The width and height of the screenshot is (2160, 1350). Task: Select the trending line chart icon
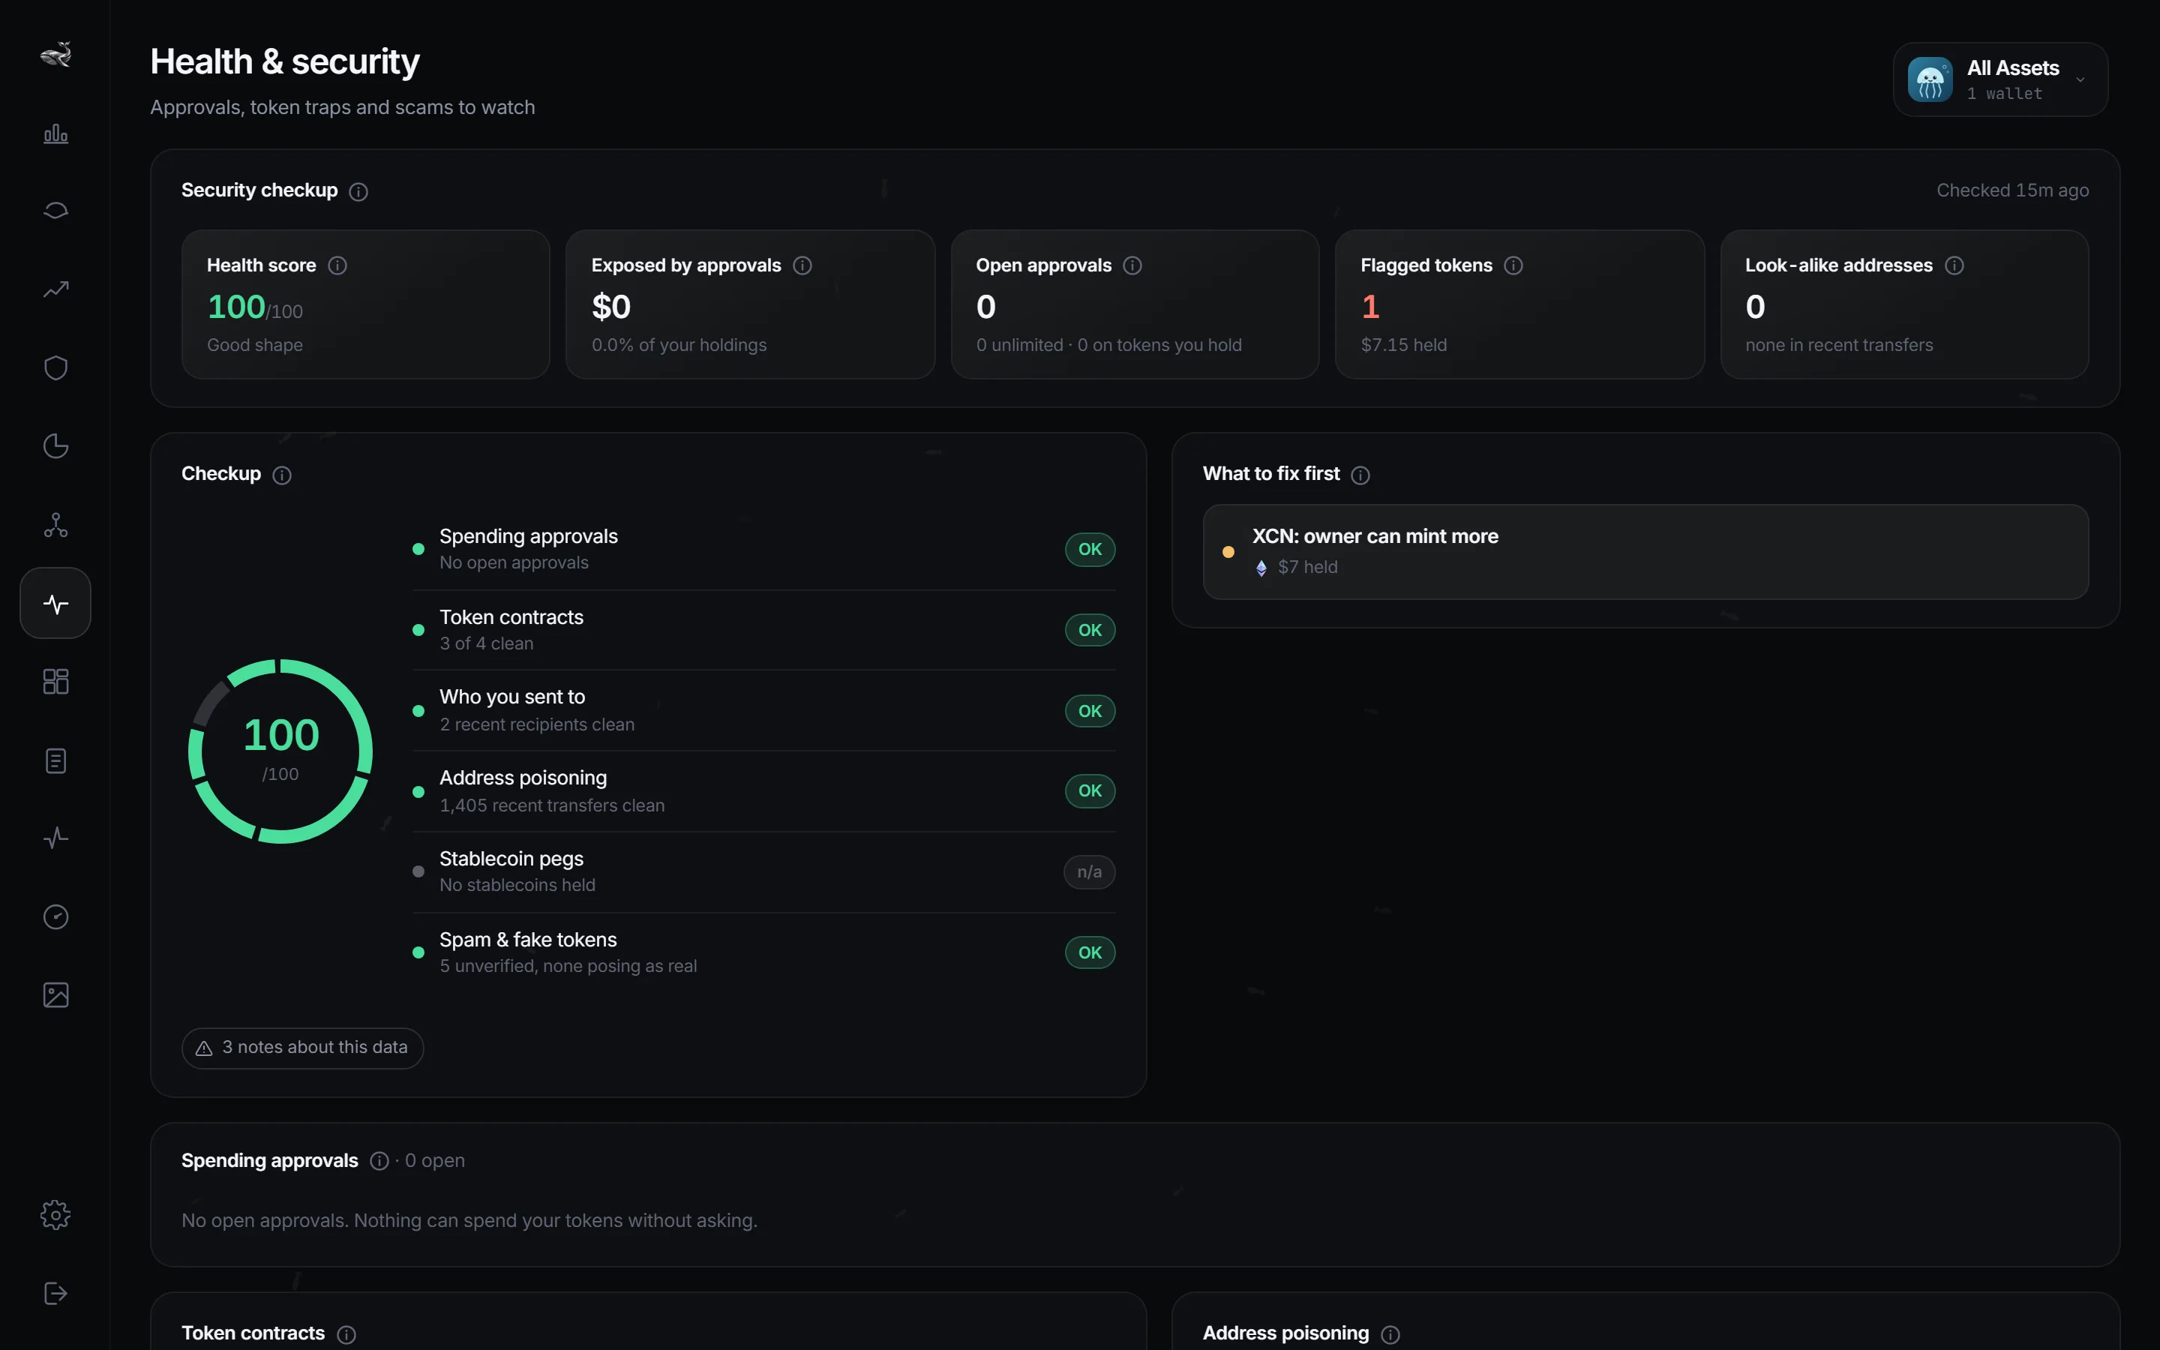pos(55,289)
